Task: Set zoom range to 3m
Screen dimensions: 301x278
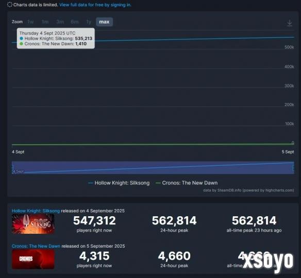Action: (60, 22)
